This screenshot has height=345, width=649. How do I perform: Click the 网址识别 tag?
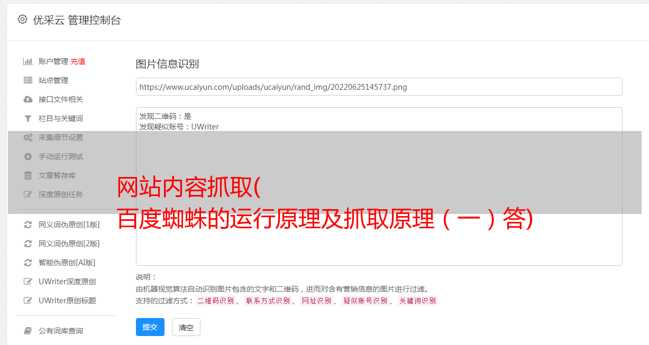click(317, 301)
